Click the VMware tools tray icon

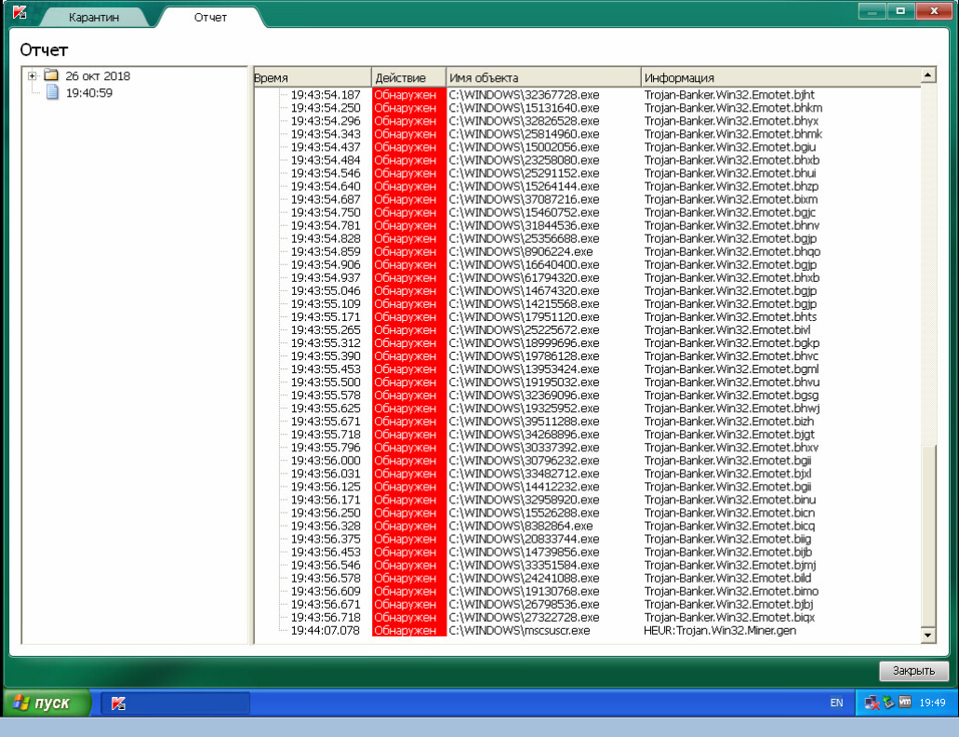[x=905, y=703]
